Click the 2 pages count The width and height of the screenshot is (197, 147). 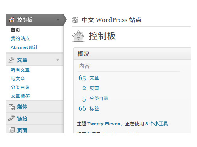(x=84, y=88)
